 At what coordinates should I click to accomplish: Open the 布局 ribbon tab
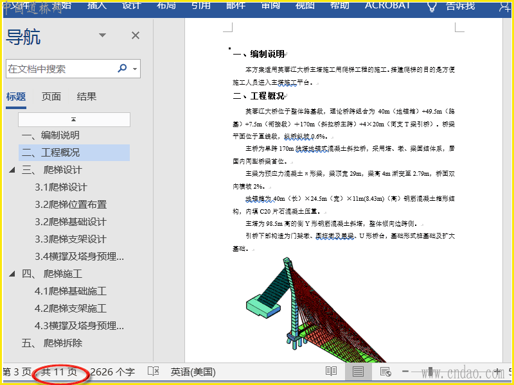pyautogui.click(x=166, y=5)
